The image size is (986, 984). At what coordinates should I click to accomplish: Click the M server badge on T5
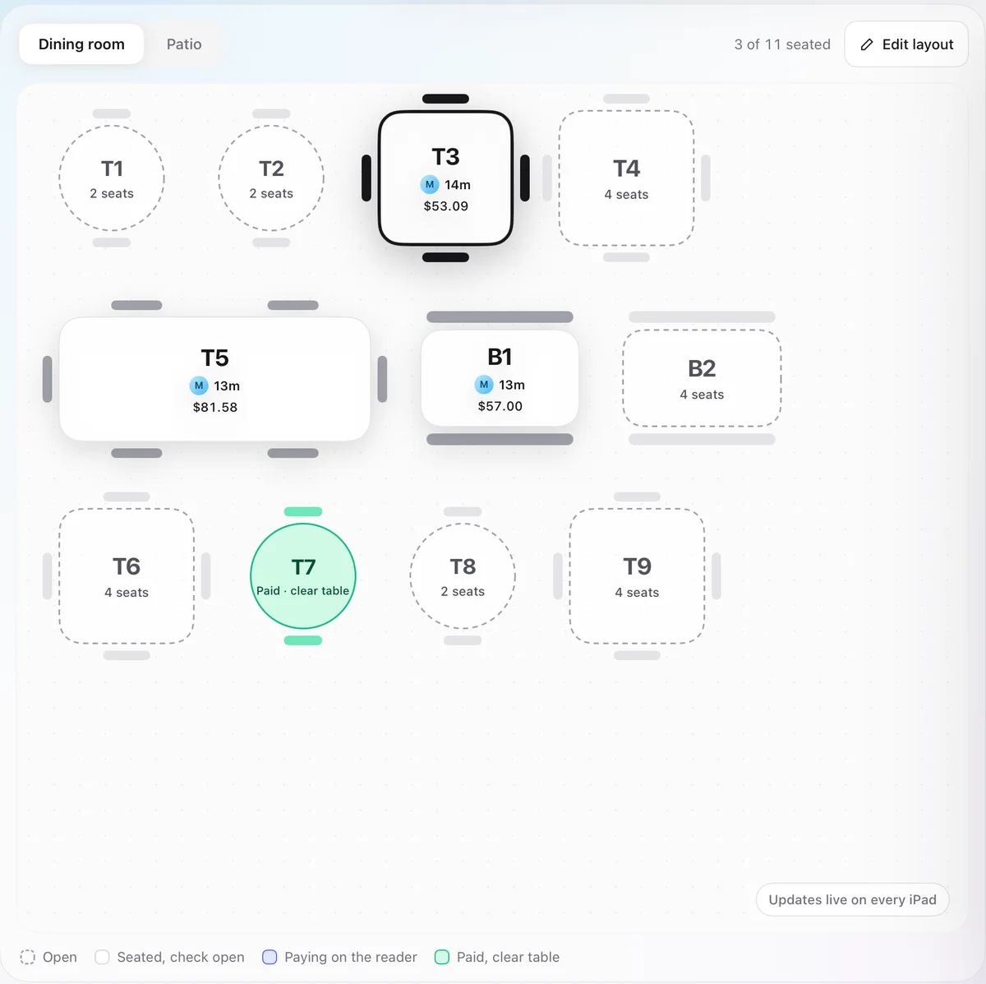[199, 386]
